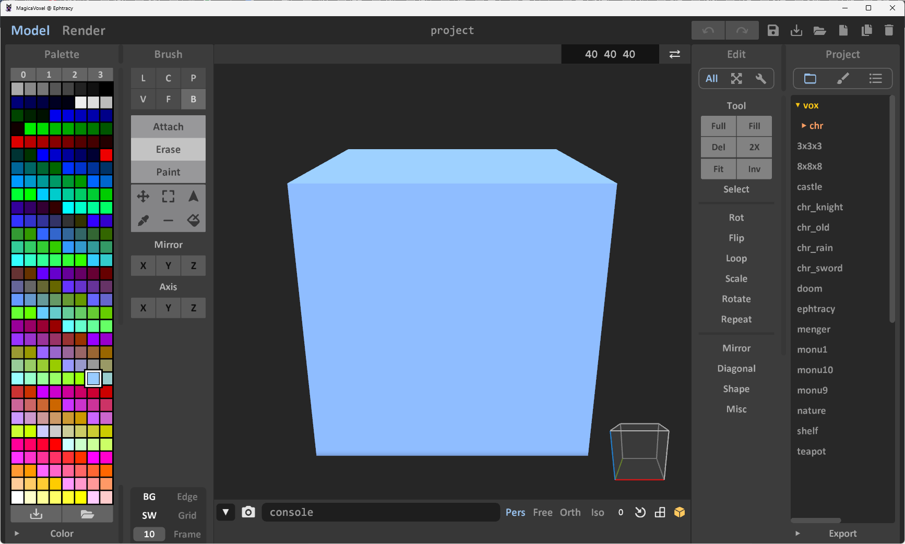Expand the Flip section
Screen dimensions: 905x544
tap(736, 238)
